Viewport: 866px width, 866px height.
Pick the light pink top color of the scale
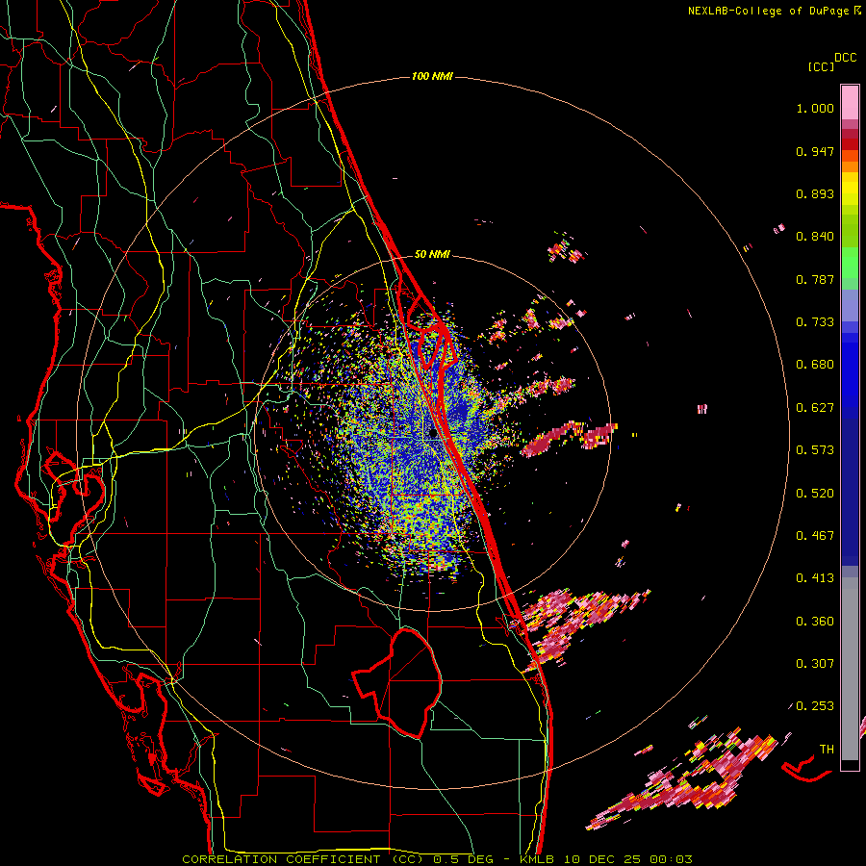[850, 103]
